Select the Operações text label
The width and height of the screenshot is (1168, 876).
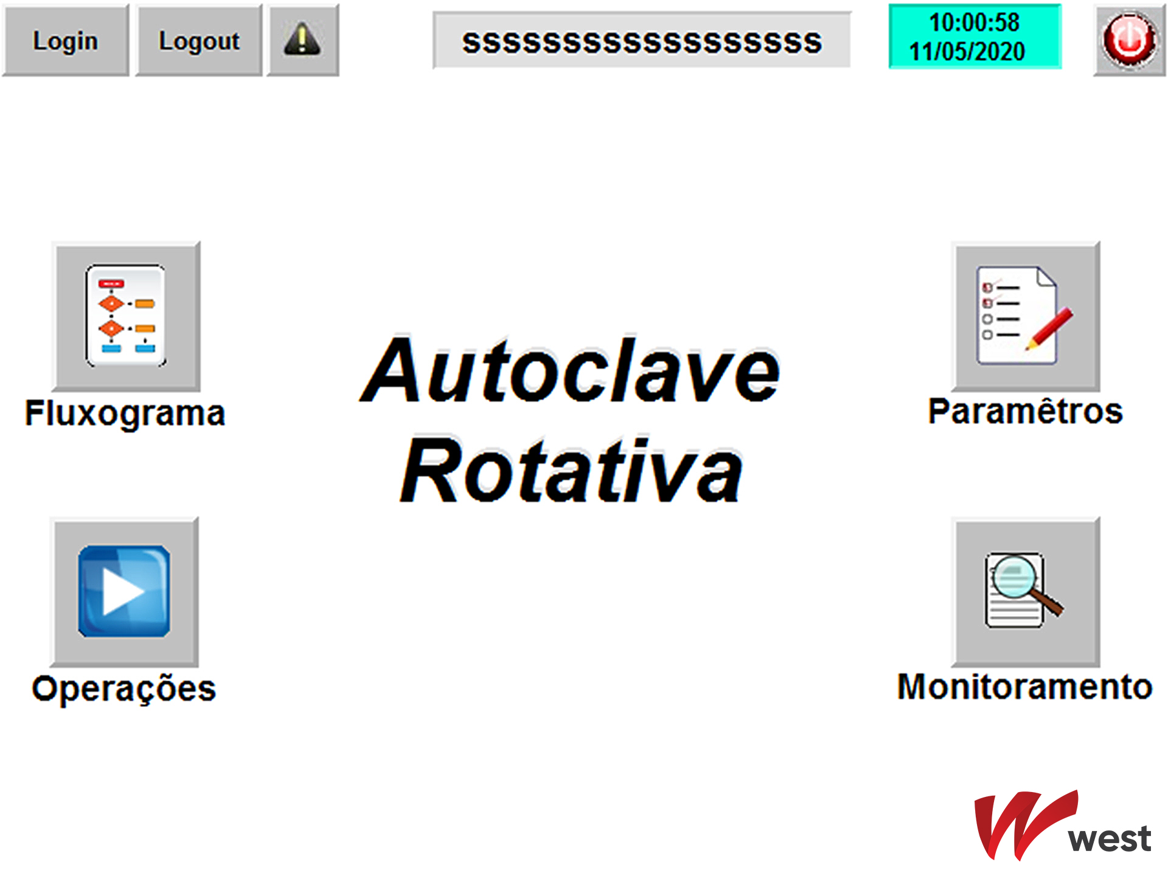(x=124, y=689)
